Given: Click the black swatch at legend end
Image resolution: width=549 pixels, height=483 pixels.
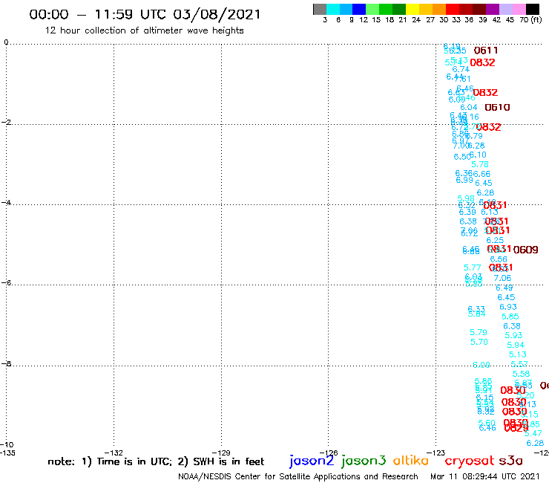Looking at the screenshot, I should pos(532,9).
